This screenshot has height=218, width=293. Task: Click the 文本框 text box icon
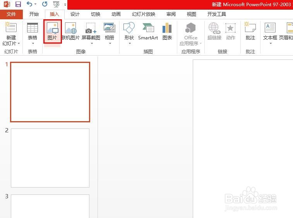[270, 28]
